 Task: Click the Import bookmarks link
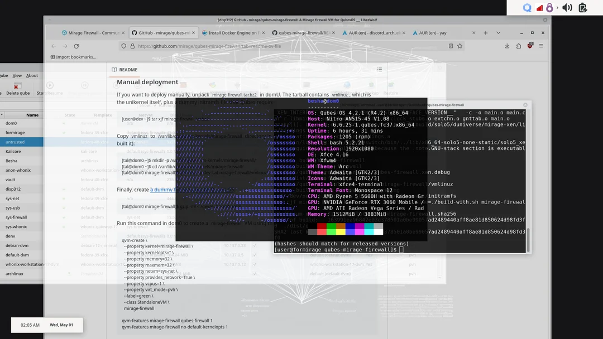pyautogui.click(x=74, y=56)
